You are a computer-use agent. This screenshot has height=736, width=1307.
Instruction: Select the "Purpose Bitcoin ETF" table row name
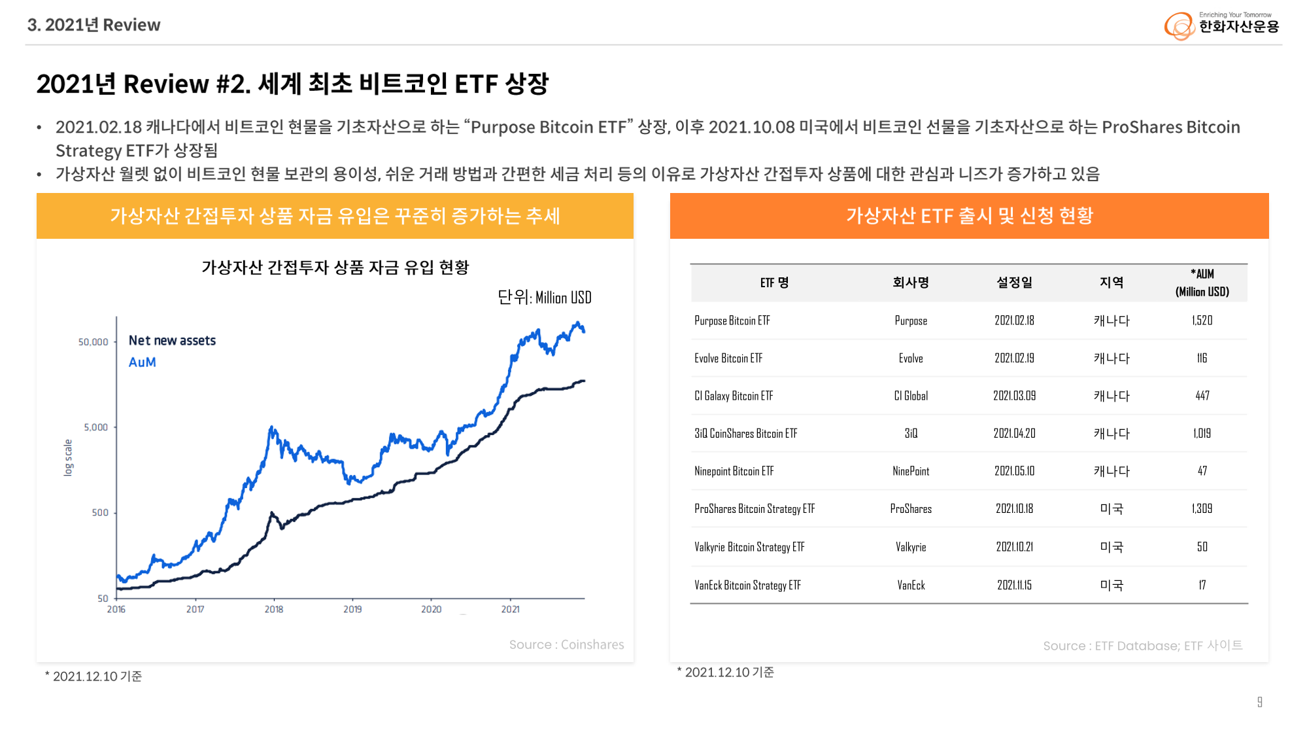point(732,321)
